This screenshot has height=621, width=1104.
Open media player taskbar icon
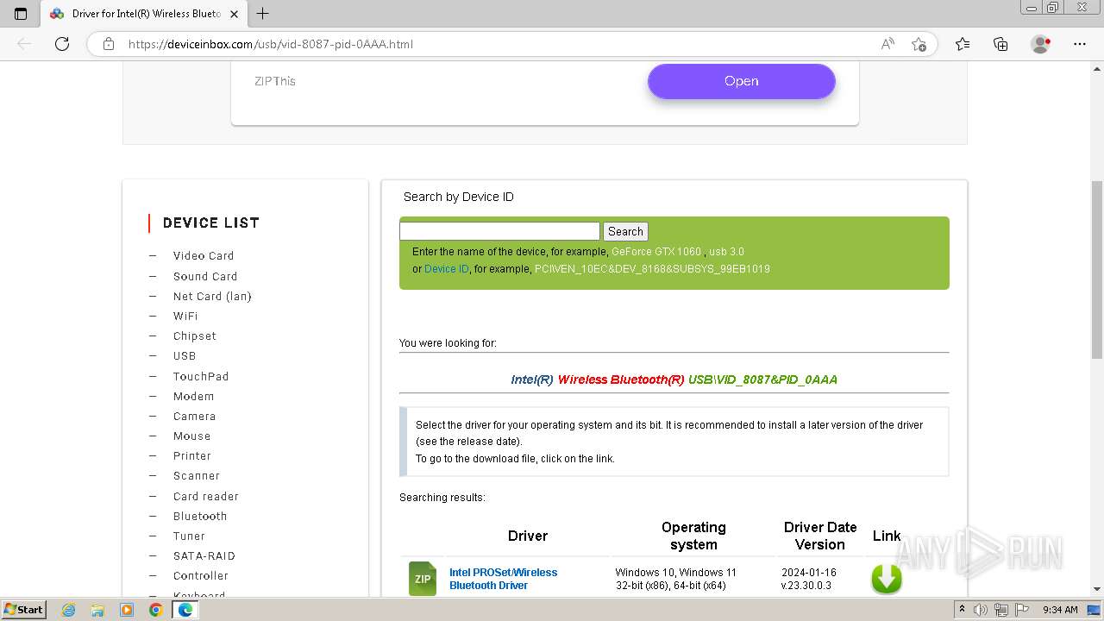tap(127, 610)
